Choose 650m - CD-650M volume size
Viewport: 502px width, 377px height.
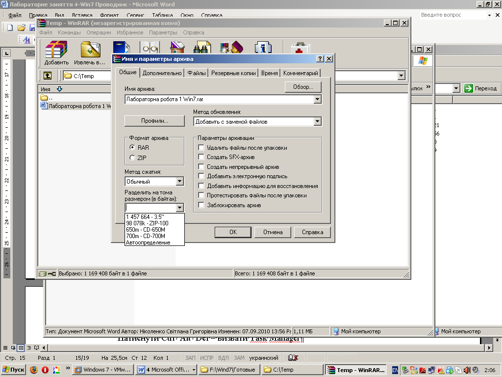154,230
